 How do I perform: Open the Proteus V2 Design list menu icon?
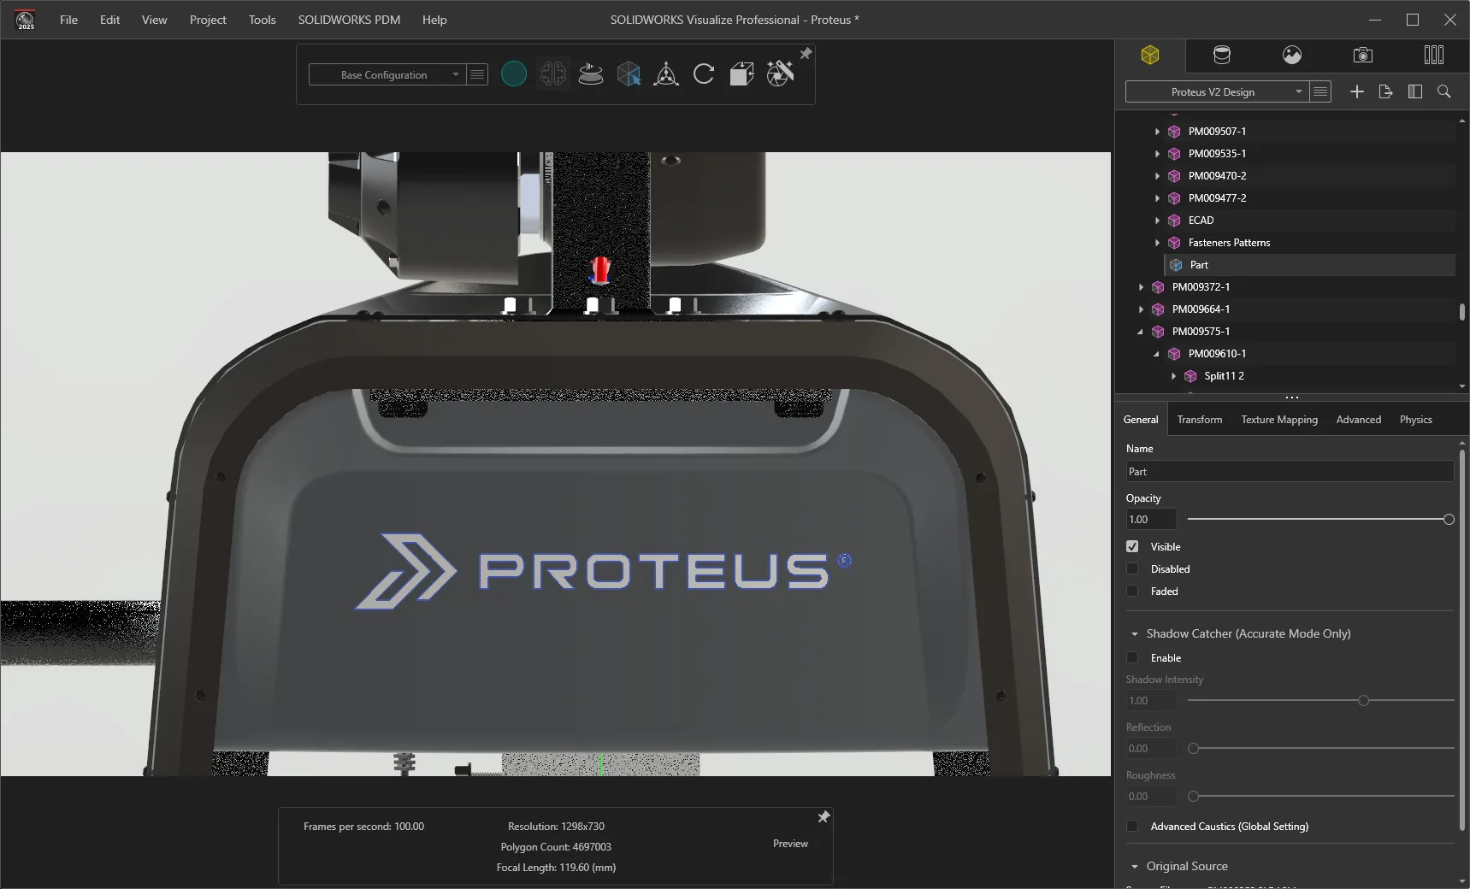(1321, 91)
